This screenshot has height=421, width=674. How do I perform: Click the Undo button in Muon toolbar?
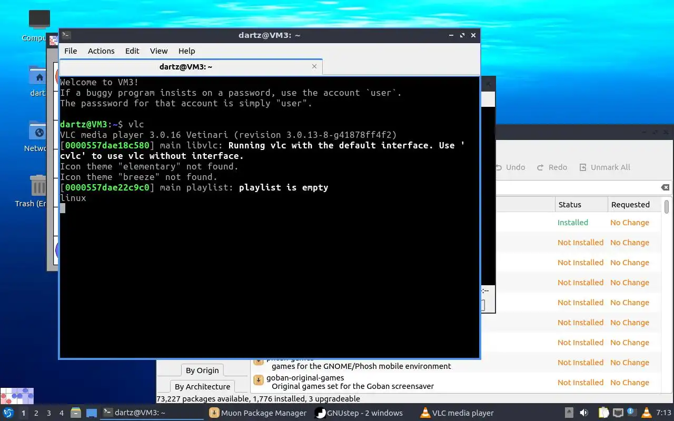(511, 167)
